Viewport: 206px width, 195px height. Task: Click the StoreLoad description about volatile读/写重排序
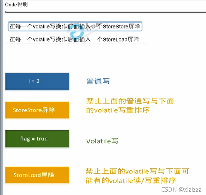click(x=137, y=176)
